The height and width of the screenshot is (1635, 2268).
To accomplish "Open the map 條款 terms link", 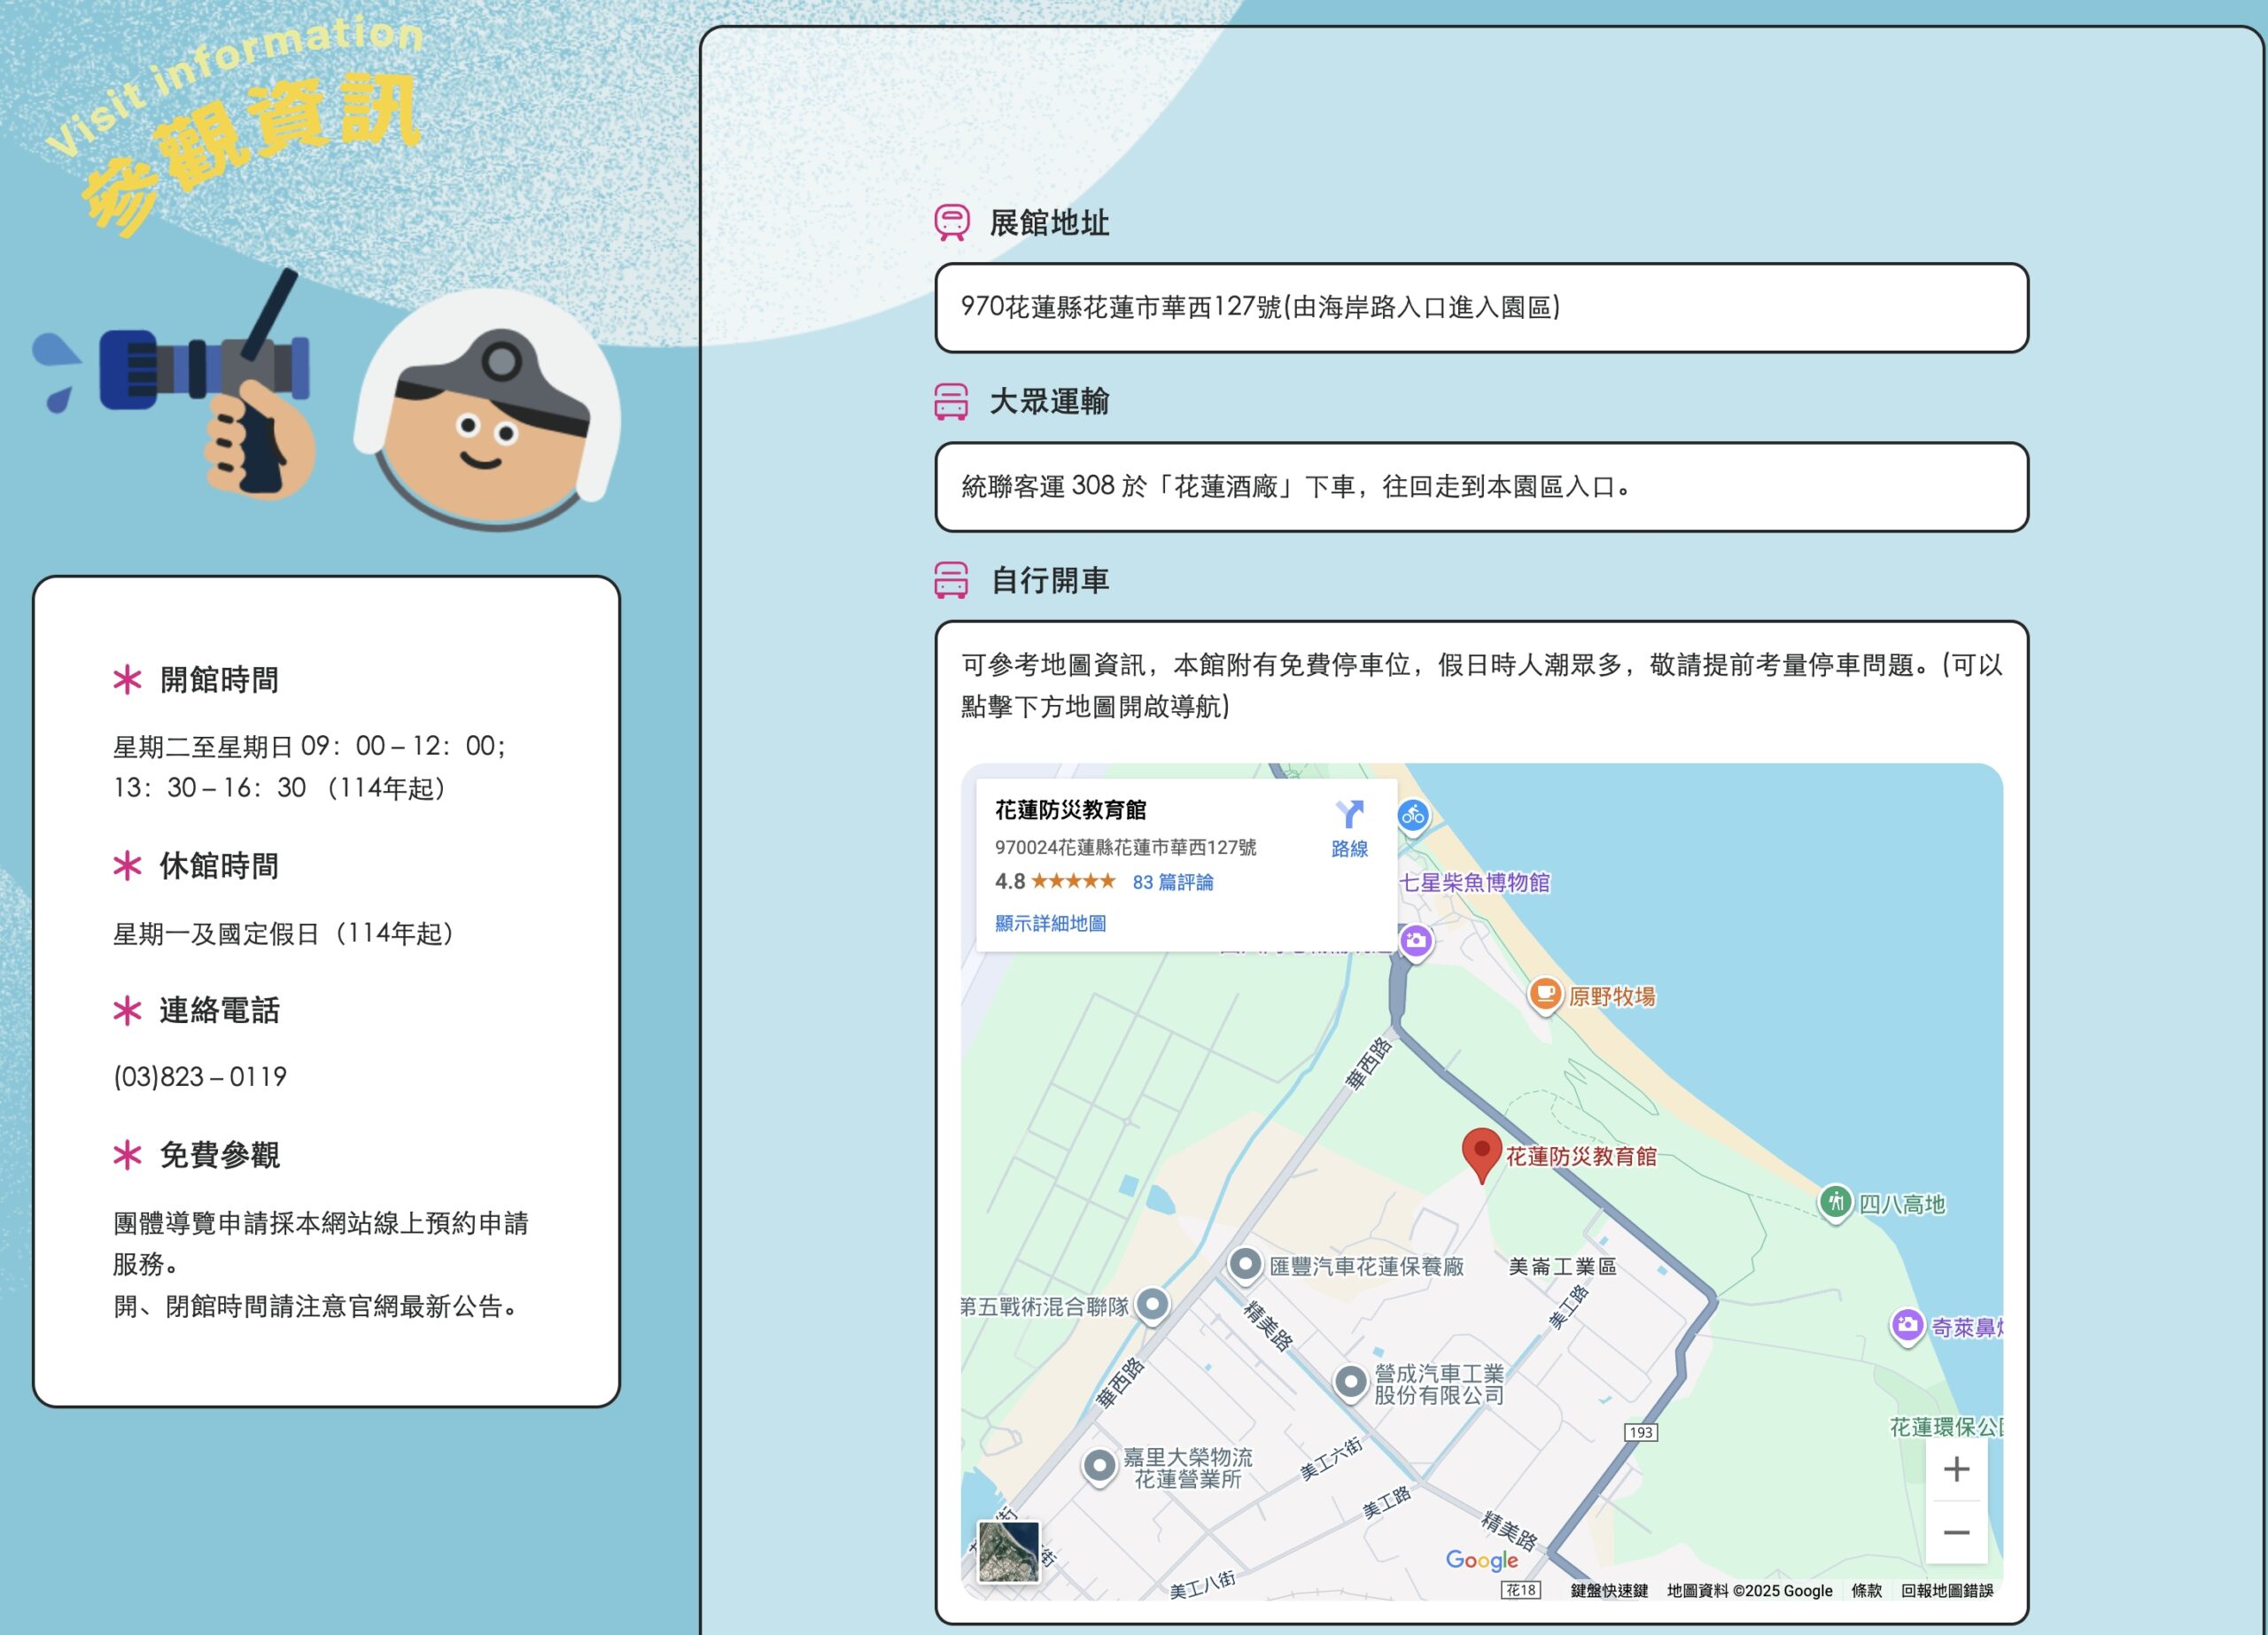I will (1866, 1591).
